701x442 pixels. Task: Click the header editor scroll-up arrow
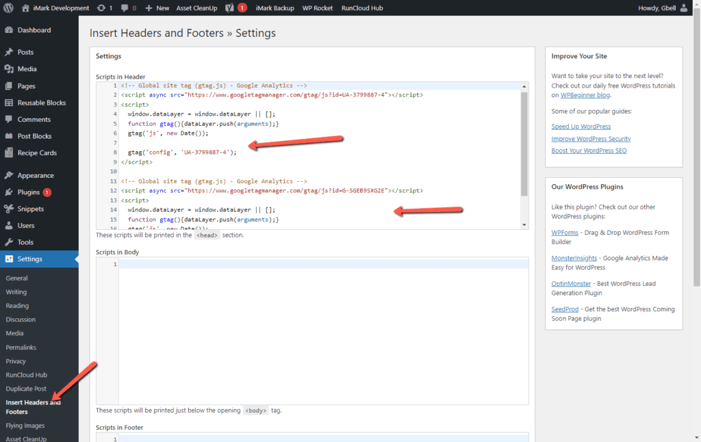point(524,86)
